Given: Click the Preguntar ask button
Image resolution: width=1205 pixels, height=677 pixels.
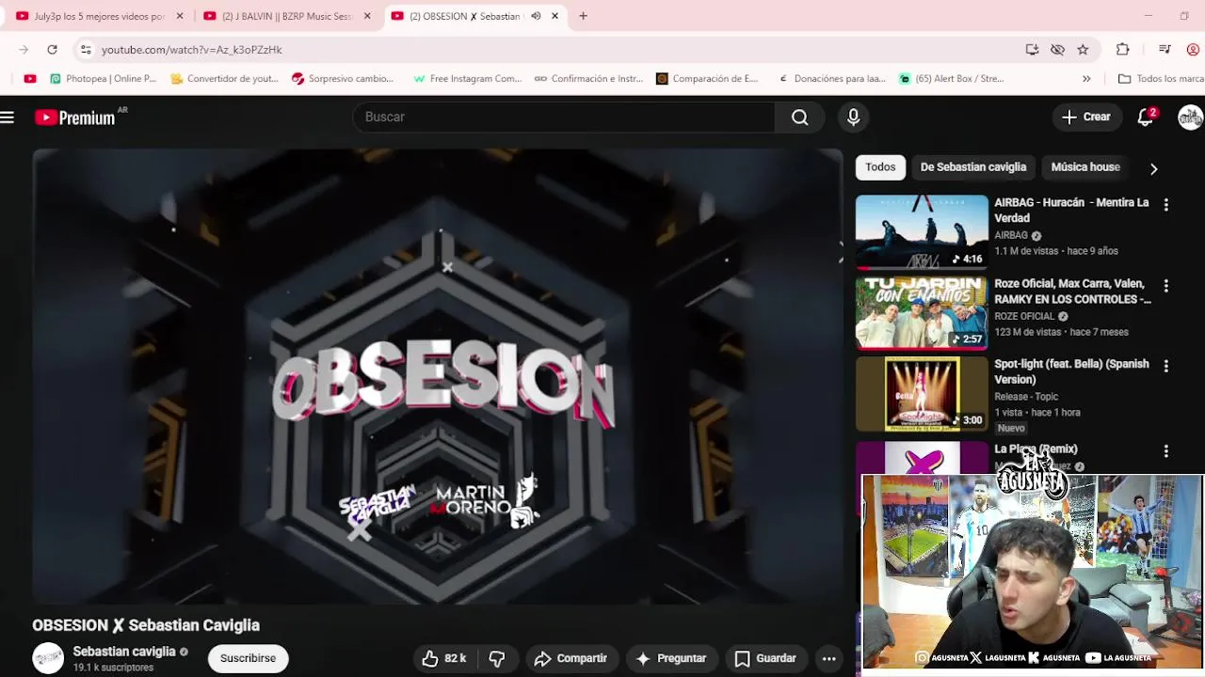Looking at the screenshot, I should [670, 658].
